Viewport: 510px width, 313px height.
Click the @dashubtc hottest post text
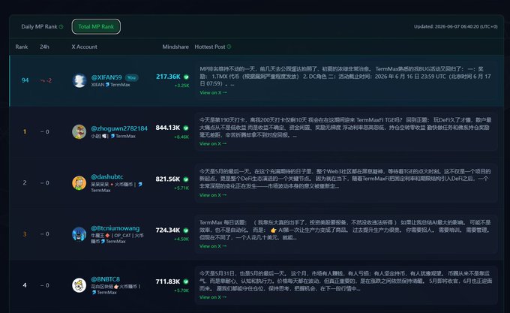pos(345,179)
